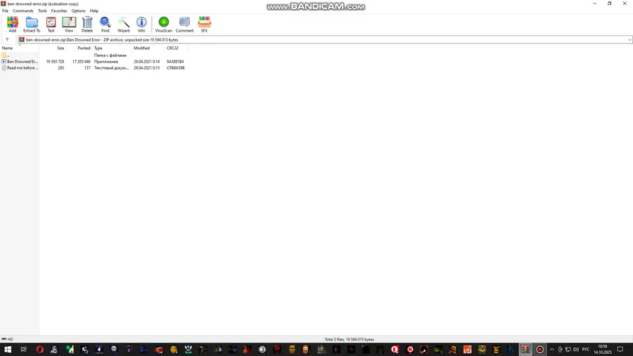Open the volume control in the tray
This screenshot has height=356, width=633.
coord(575,350)
